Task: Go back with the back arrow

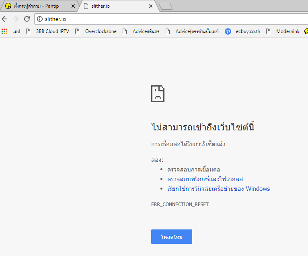Action: pyautogui.click(x=4, y=19)
